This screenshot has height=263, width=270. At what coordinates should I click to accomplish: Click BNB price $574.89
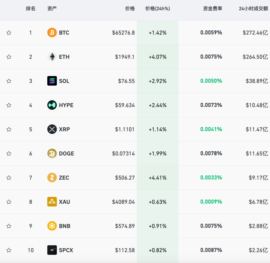pyautogui.click(x=125, y=226)
